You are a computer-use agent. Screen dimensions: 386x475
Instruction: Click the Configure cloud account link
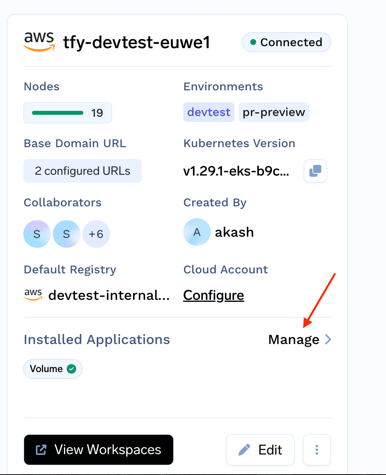click(x=214, y=295)
